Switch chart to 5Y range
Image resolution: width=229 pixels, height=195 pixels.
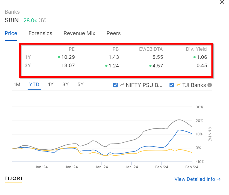[x=81, y=84]
